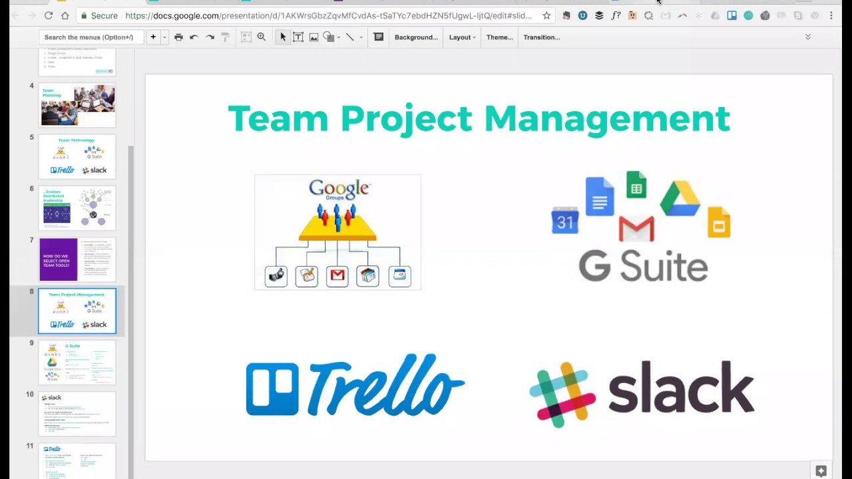Bookmark this page with the star
Viewport: 852px width, 479px height.
click(x=546, y=15)
